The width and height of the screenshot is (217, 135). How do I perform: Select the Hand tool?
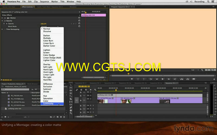tap(71, 110)
